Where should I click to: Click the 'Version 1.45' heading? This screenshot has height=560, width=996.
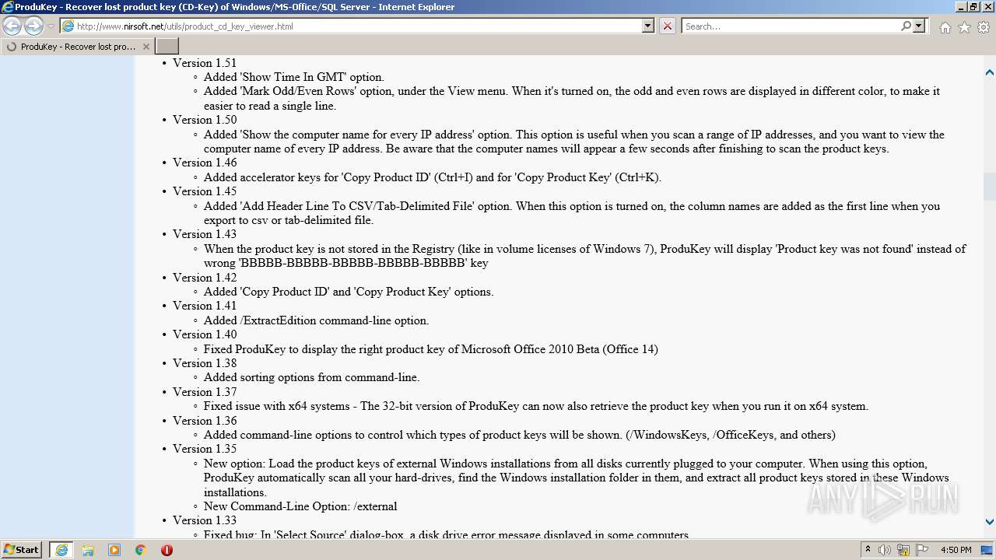pyautogui.click(x=205, y=191)
